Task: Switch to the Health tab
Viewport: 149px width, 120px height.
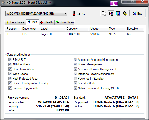Action: (x=47, y=22)
